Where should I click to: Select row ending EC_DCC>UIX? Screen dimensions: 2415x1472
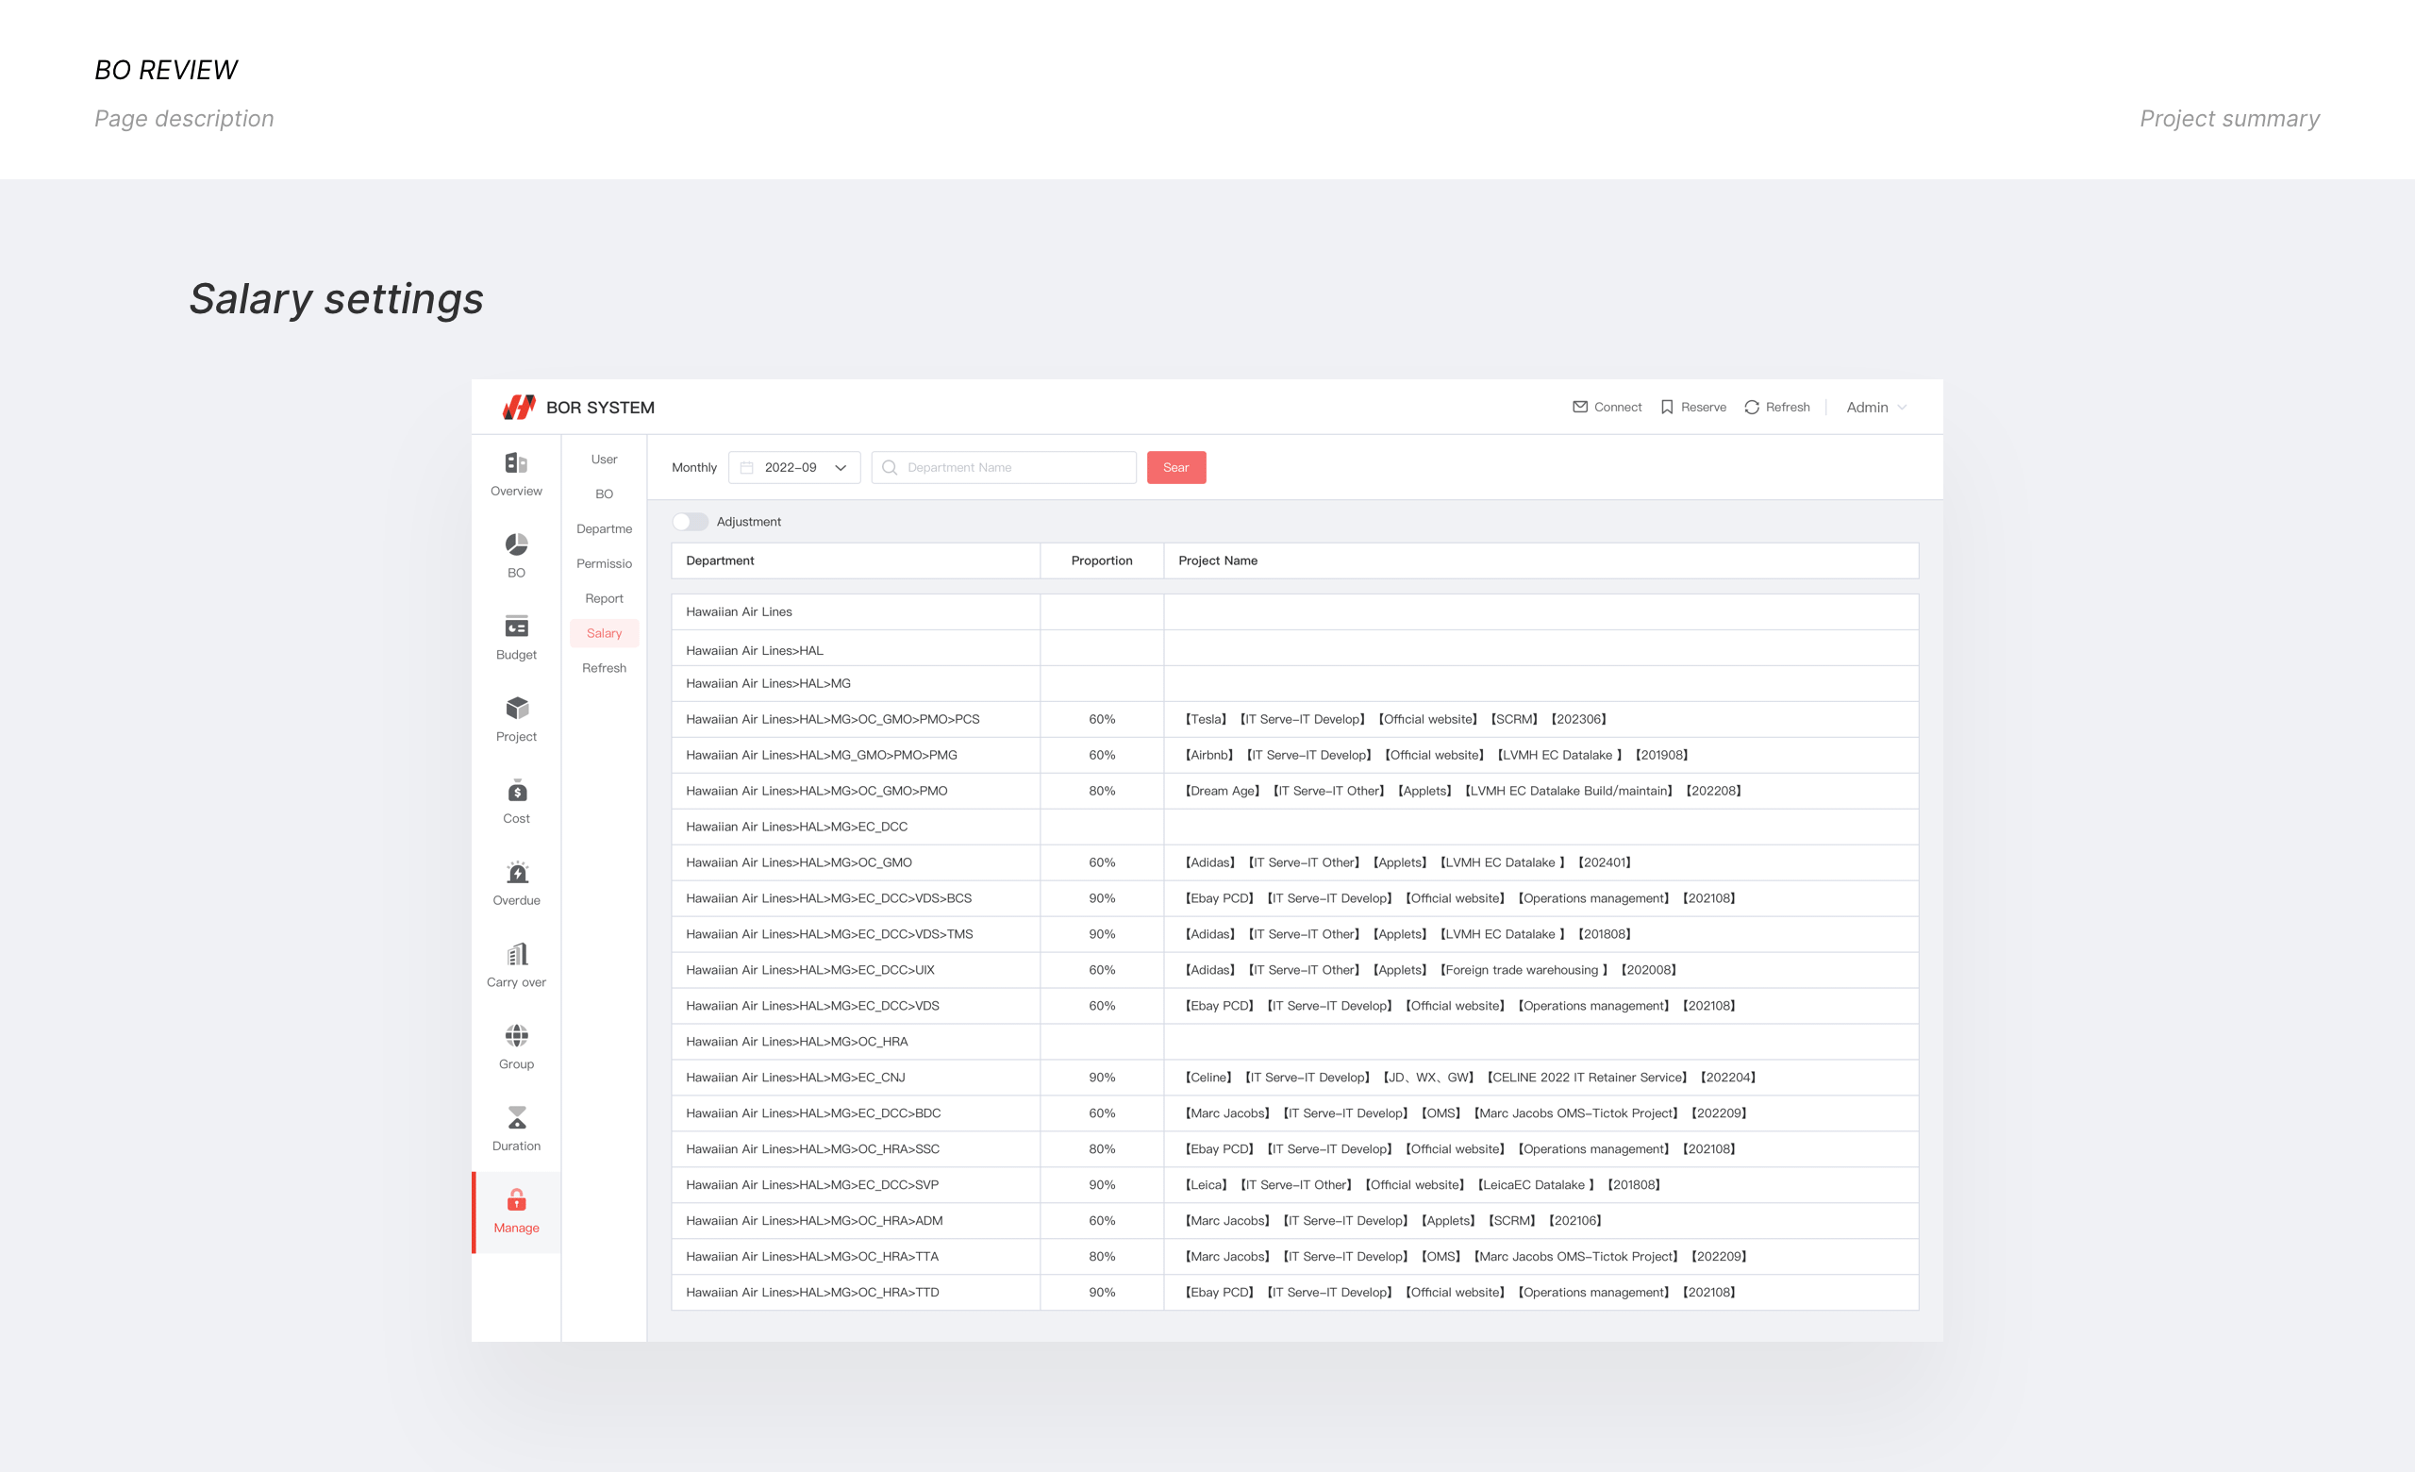(x=1294, y=969)
